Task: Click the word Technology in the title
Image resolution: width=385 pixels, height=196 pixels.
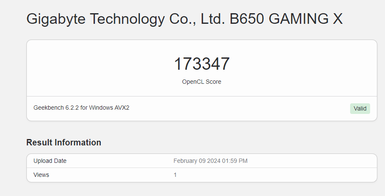Action: (x=126, y=19)
